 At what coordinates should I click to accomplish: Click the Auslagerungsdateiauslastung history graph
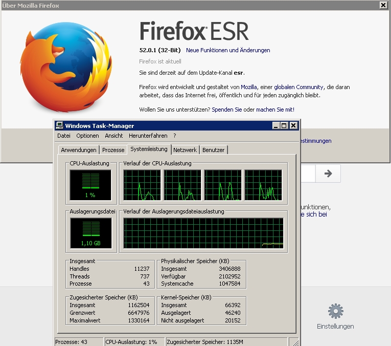[203, 233]
